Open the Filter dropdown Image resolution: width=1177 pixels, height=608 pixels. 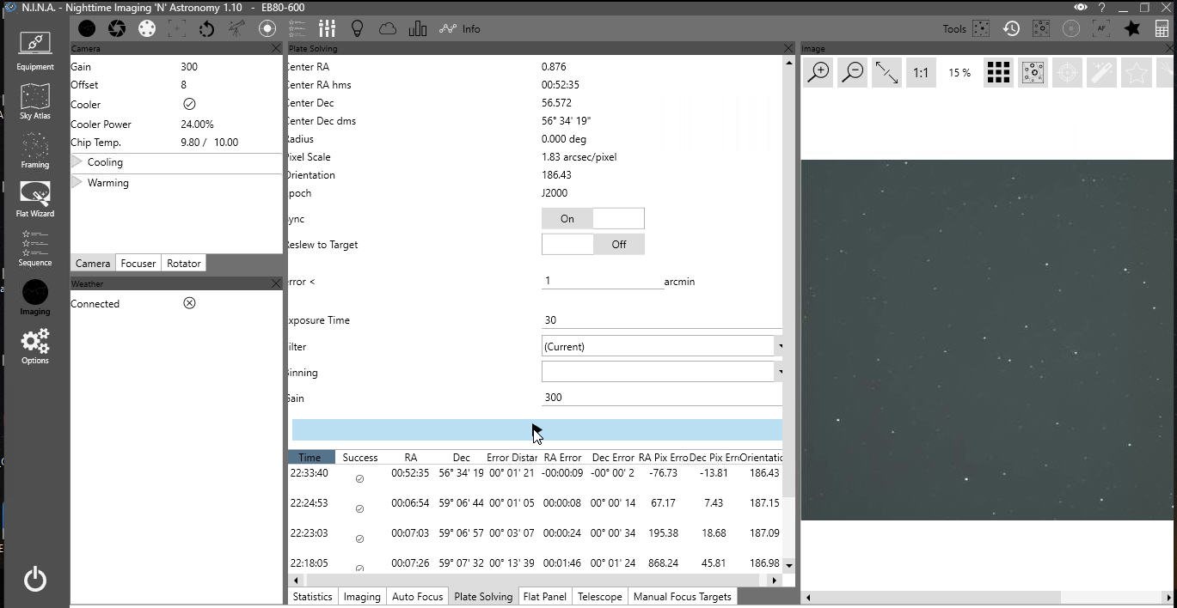(x=661, y=347)
